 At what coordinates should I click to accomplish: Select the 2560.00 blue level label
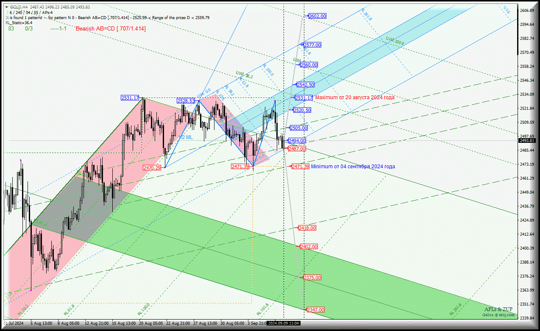[x=309, y=65]
